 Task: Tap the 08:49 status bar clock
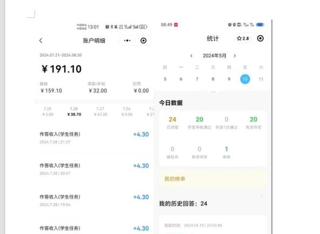166,25
